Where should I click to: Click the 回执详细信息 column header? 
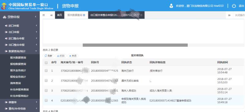tap(157, 62)
